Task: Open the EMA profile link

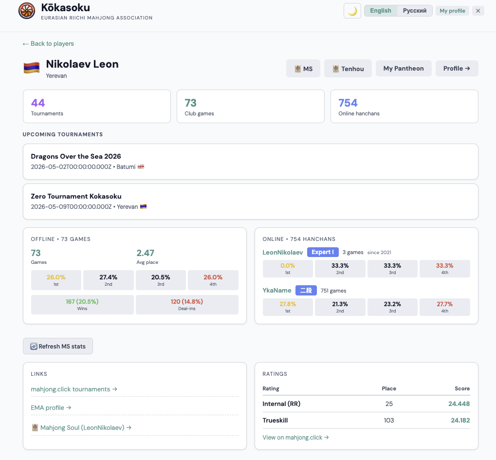Action: (51, 407)
